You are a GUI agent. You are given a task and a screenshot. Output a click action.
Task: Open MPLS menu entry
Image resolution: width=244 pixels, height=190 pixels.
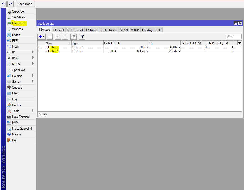[21, 64]
